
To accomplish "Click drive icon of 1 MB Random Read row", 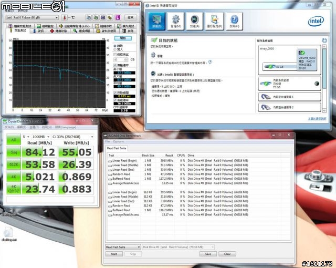I will pos(110,174).
